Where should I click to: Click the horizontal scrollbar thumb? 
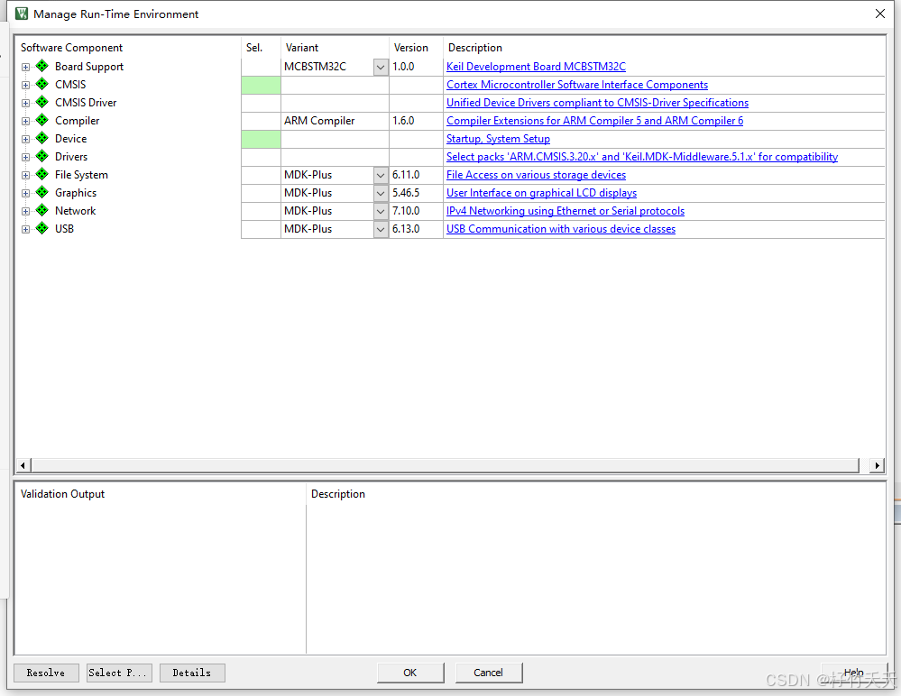(446, 465)
